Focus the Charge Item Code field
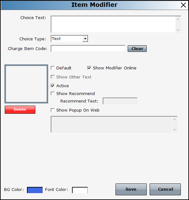Image resolution: width=189 pixels, height=200 pixels. point(88,48)
